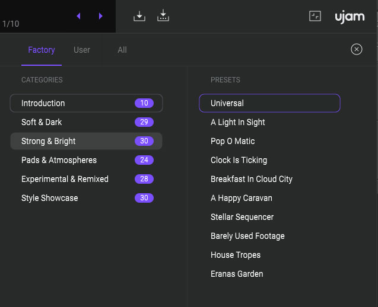This screenshot has width=378, height=307.
Task: Go to the previous preset with left arrow
Action: pos(78,16)
